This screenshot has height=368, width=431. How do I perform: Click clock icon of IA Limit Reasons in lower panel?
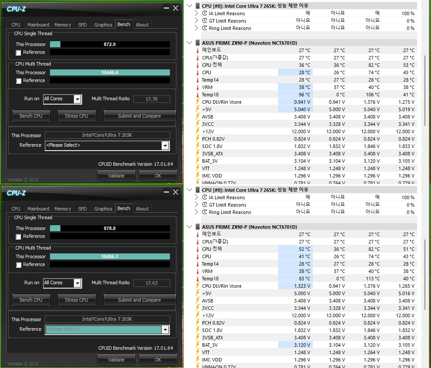click(205, 197)
